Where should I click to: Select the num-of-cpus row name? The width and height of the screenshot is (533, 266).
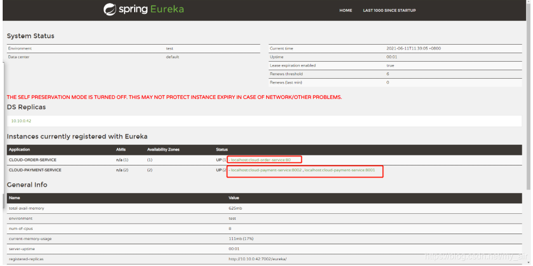point(21,229)
